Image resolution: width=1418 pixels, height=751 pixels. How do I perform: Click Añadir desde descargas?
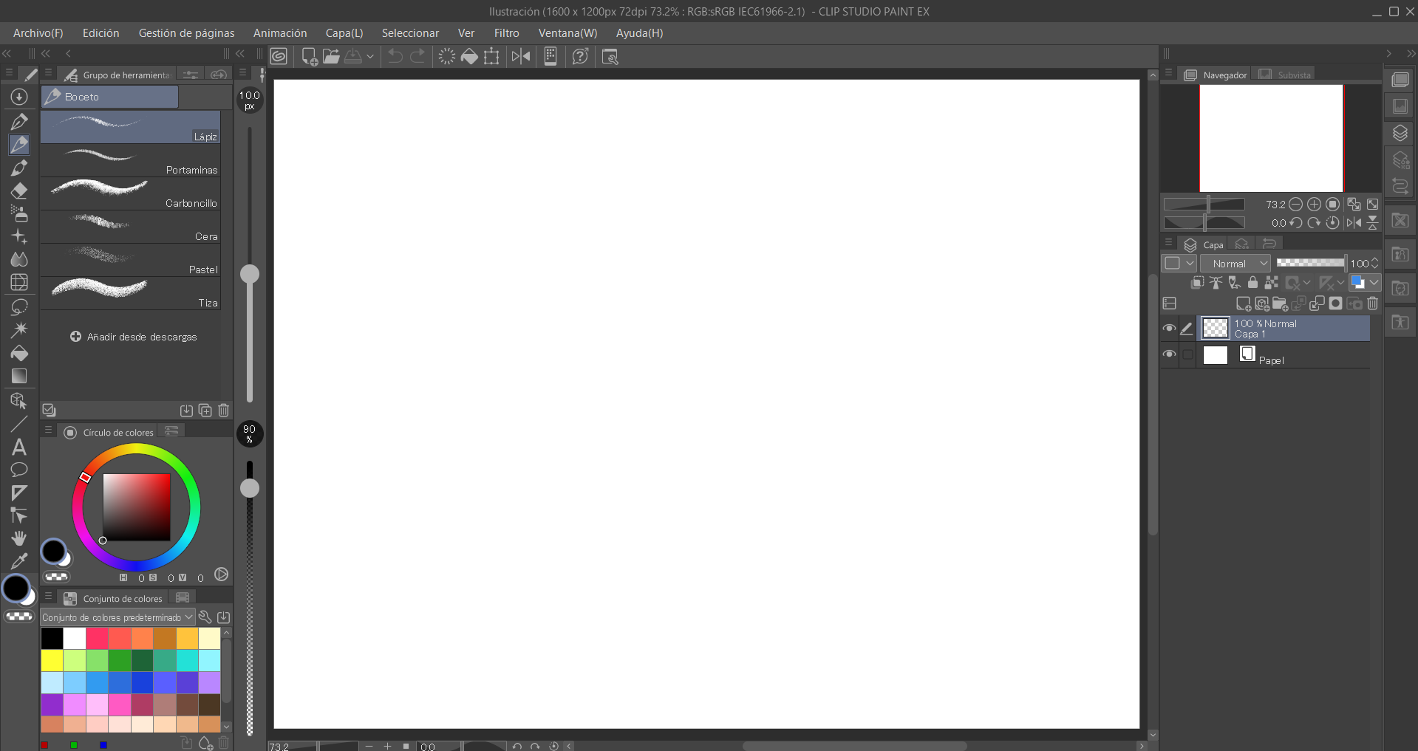134,337
